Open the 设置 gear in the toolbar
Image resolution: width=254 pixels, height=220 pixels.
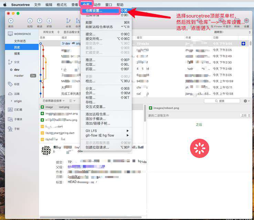click(246, 21)
